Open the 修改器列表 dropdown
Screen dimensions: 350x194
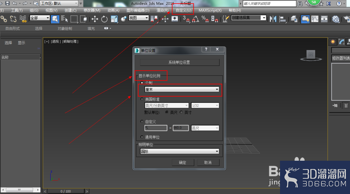[x=341, y=58]
